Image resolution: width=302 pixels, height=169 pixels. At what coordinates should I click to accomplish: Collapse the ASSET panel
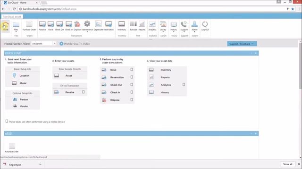click(x=252, y=133)
